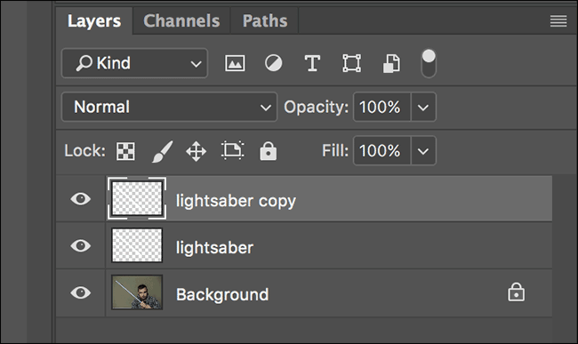Click the Lock all padlock icon
This screenshot has width=578, height=344.
point(268,151)
